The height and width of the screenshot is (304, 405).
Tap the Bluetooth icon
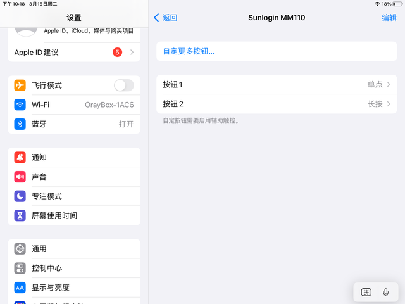click(x=20, y=124)
